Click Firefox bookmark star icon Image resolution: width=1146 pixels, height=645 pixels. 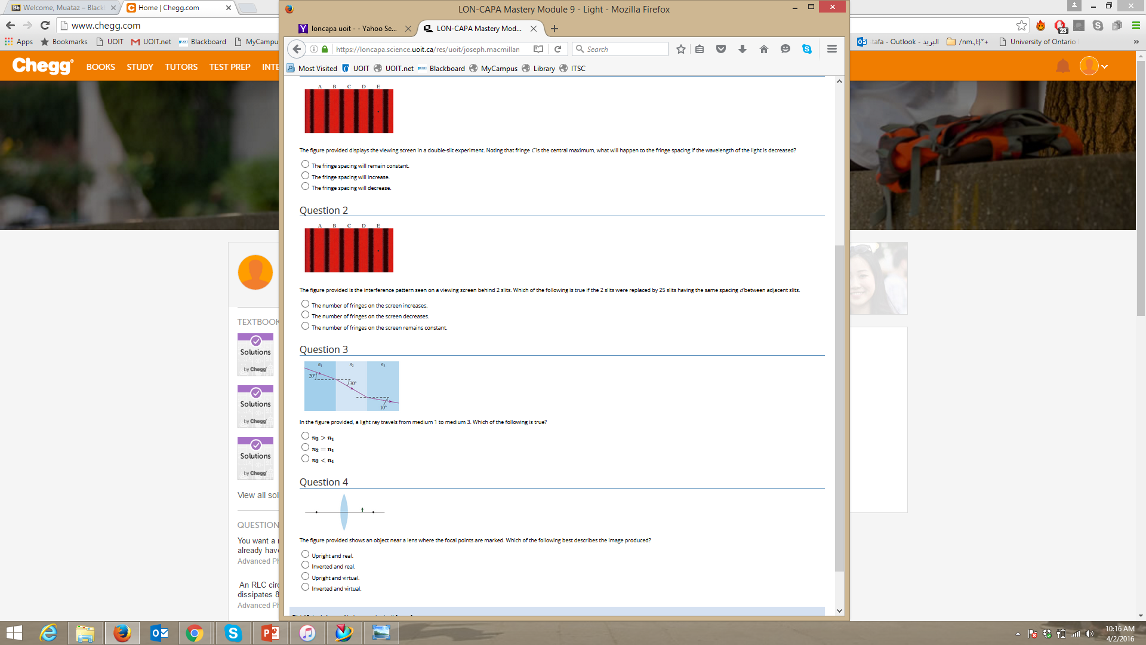pyautogui.click(x=680, y=50)
